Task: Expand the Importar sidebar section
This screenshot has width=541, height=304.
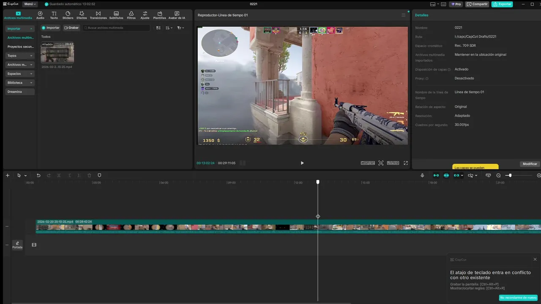Action: coord(20,29)
